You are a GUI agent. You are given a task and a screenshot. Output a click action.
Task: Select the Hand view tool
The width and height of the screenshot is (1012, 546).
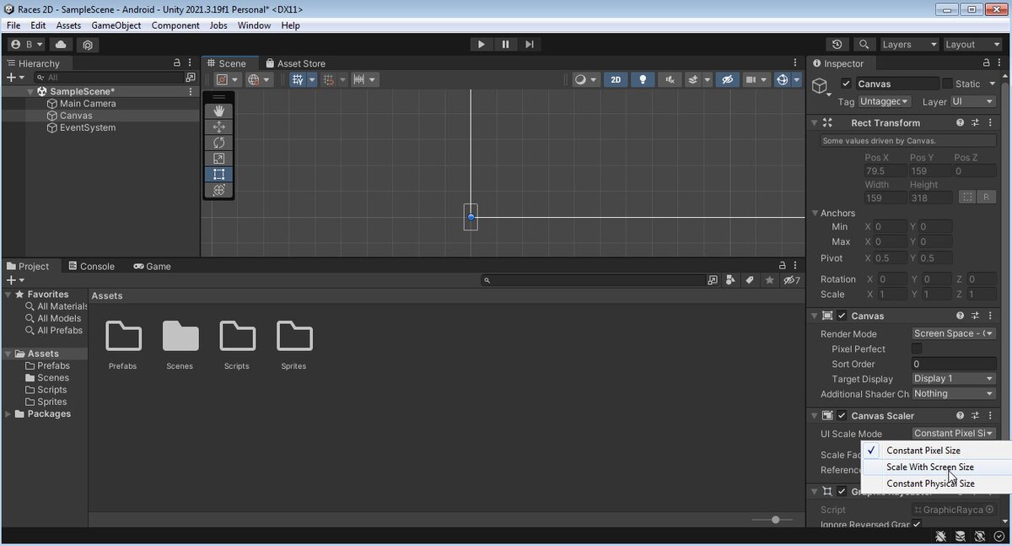[218, 111]
